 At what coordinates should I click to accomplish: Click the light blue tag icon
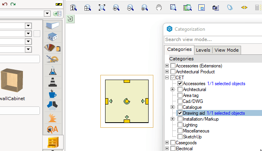[230, 7]
